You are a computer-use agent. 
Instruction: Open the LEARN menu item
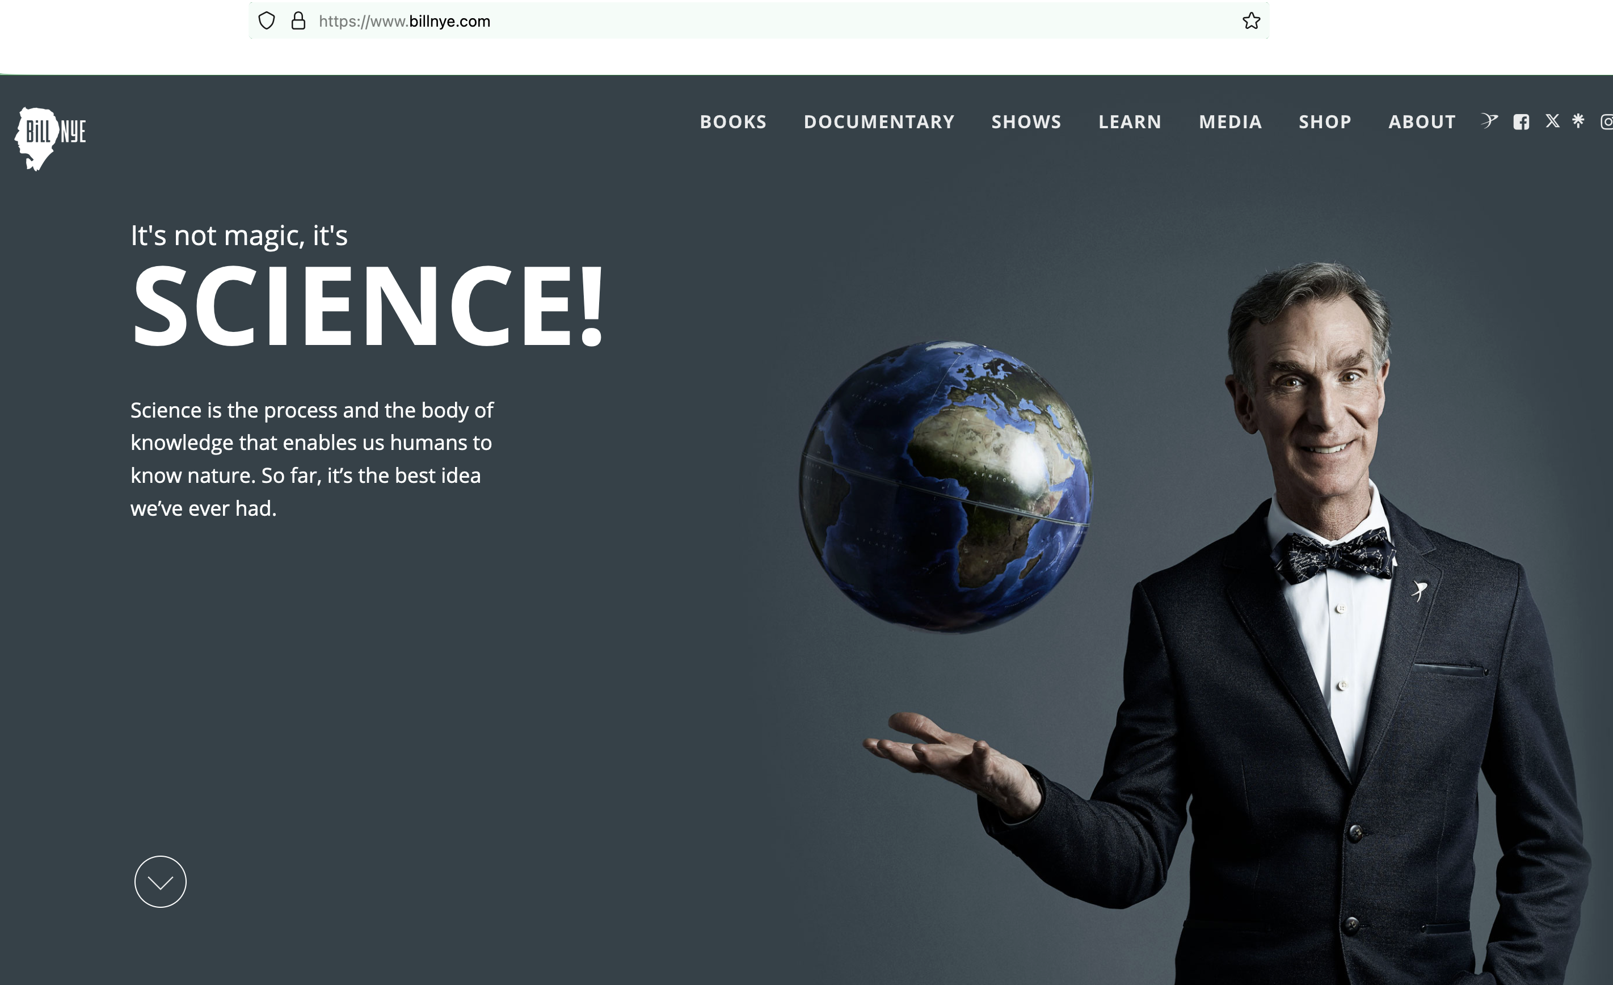pos(1130,122)
